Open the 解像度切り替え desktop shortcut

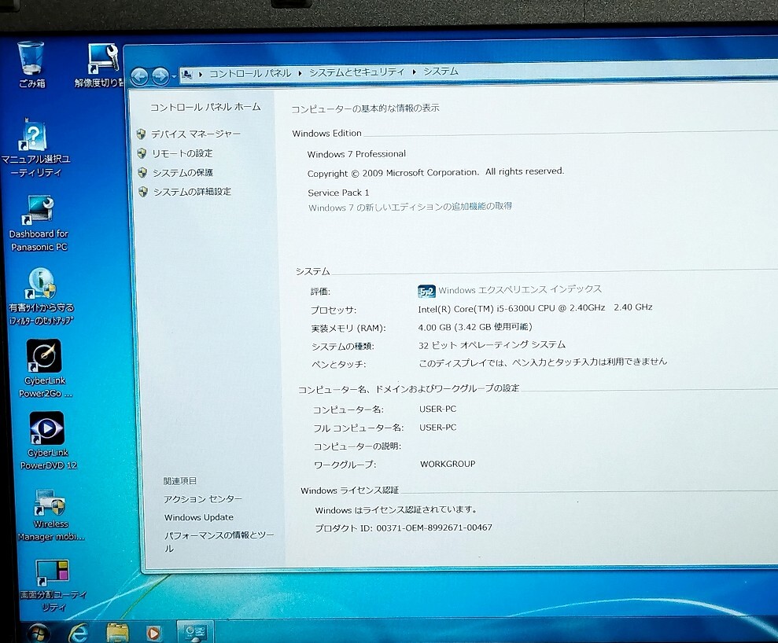pos(101,65)
